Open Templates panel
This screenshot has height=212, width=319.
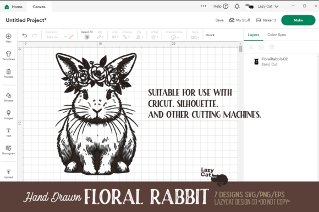pyautogui.click(x=8, y=55)
